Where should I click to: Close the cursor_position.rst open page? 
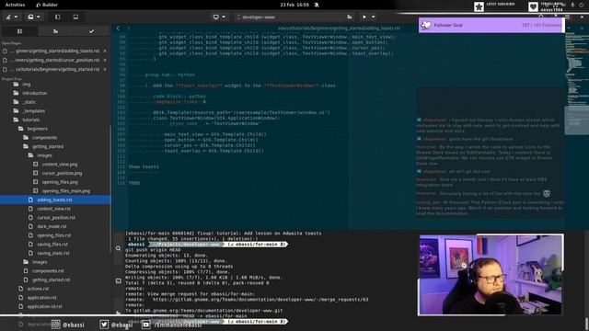click(105, 60)
